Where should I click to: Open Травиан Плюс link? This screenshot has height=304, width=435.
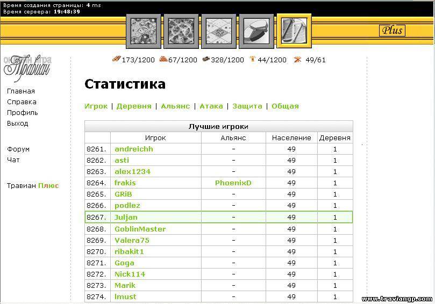tap(33, 186)
